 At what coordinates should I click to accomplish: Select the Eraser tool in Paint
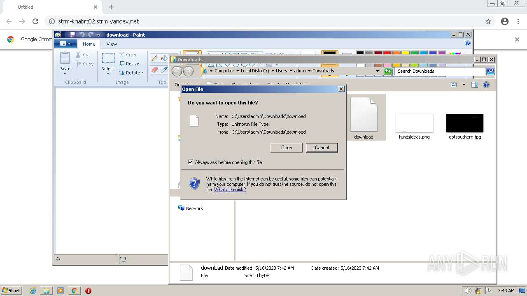tap(154, 70)
